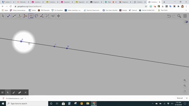This screenshot has height=106, width=189.
Task: Open the Apps bookmark shortcut
Action: click(x=5, y=10)
